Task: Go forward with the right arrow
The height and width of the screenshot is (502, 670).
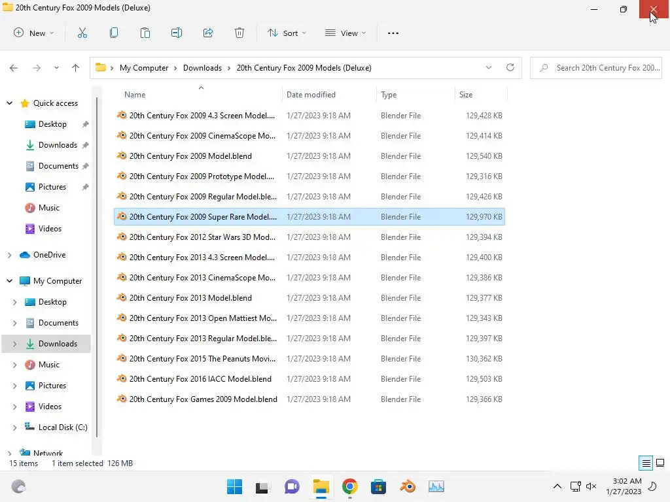Action: coord(37,68)
